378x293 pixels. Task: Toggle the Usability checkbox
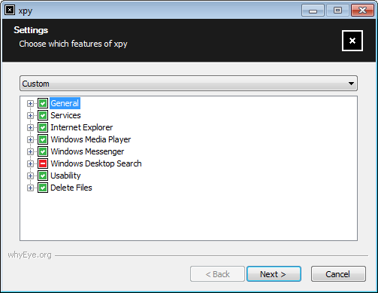click(x=43, y=175)
